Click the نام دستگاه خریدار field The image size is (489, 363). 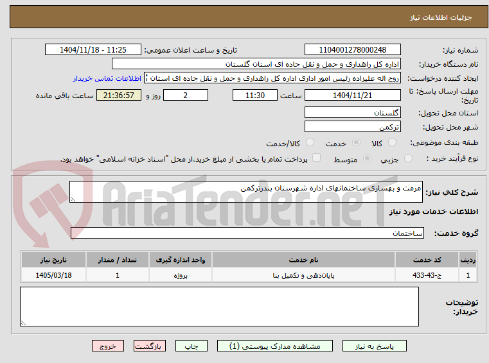click(256, 64)
